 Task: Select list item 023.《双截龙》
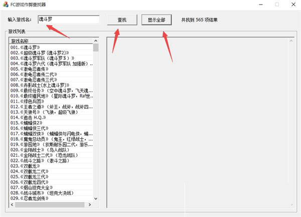coord(51,166)
